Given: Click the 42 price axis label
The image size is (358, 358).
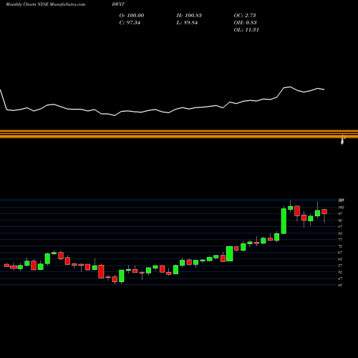Looking at the screenshot, I should (x=340, y=285).
